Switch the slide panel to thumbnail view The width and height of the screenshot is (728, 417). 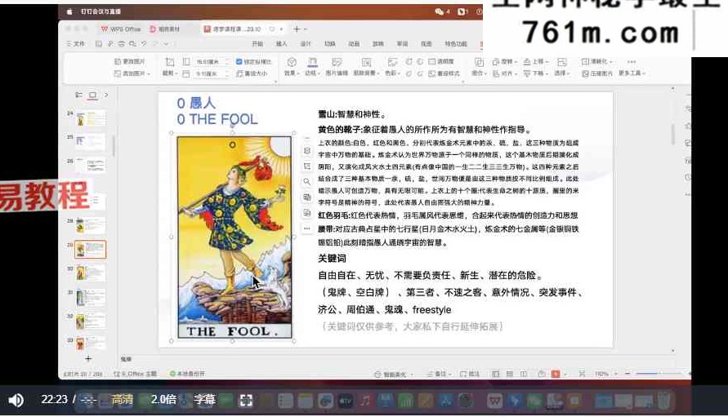(x=93, y=95)
